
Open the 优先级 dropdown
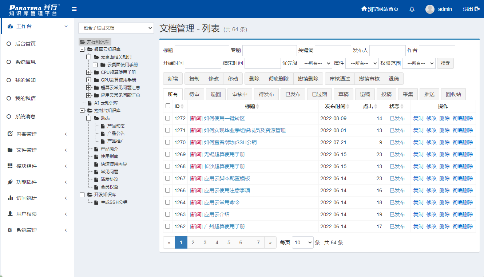pyautogui.click(x=316, y=63)
